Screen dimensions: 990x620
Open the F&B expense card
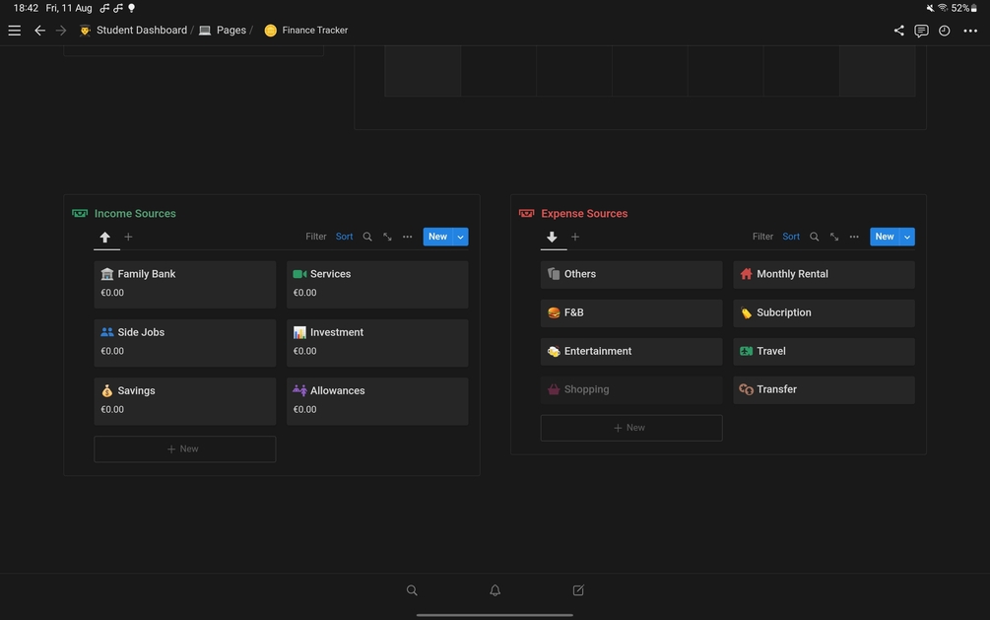(631, 312)
